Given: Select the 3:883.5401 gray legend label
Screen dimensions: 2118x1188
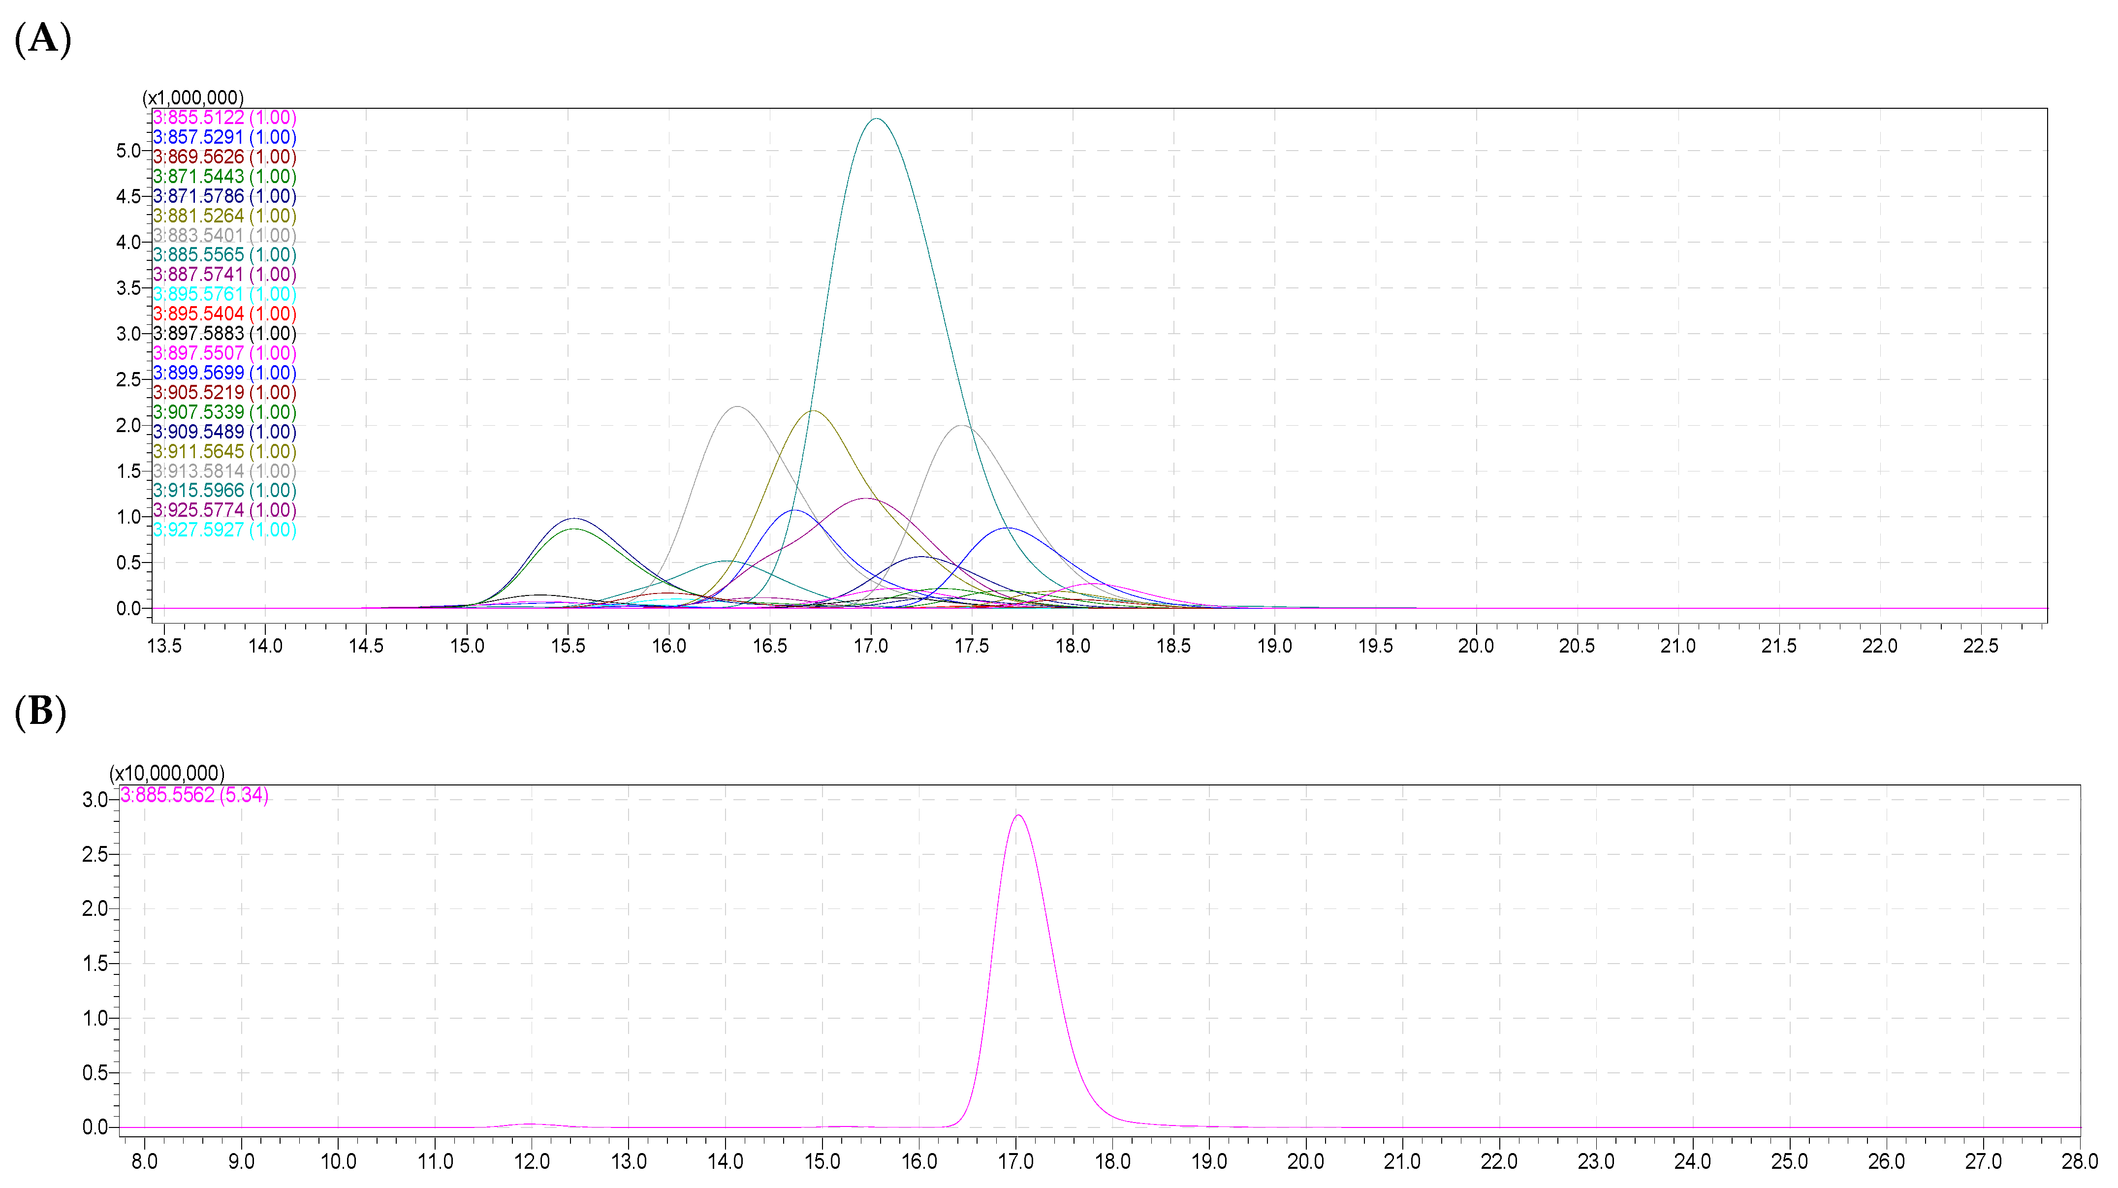Looking at the screenshot, I should tap(223, 236).
